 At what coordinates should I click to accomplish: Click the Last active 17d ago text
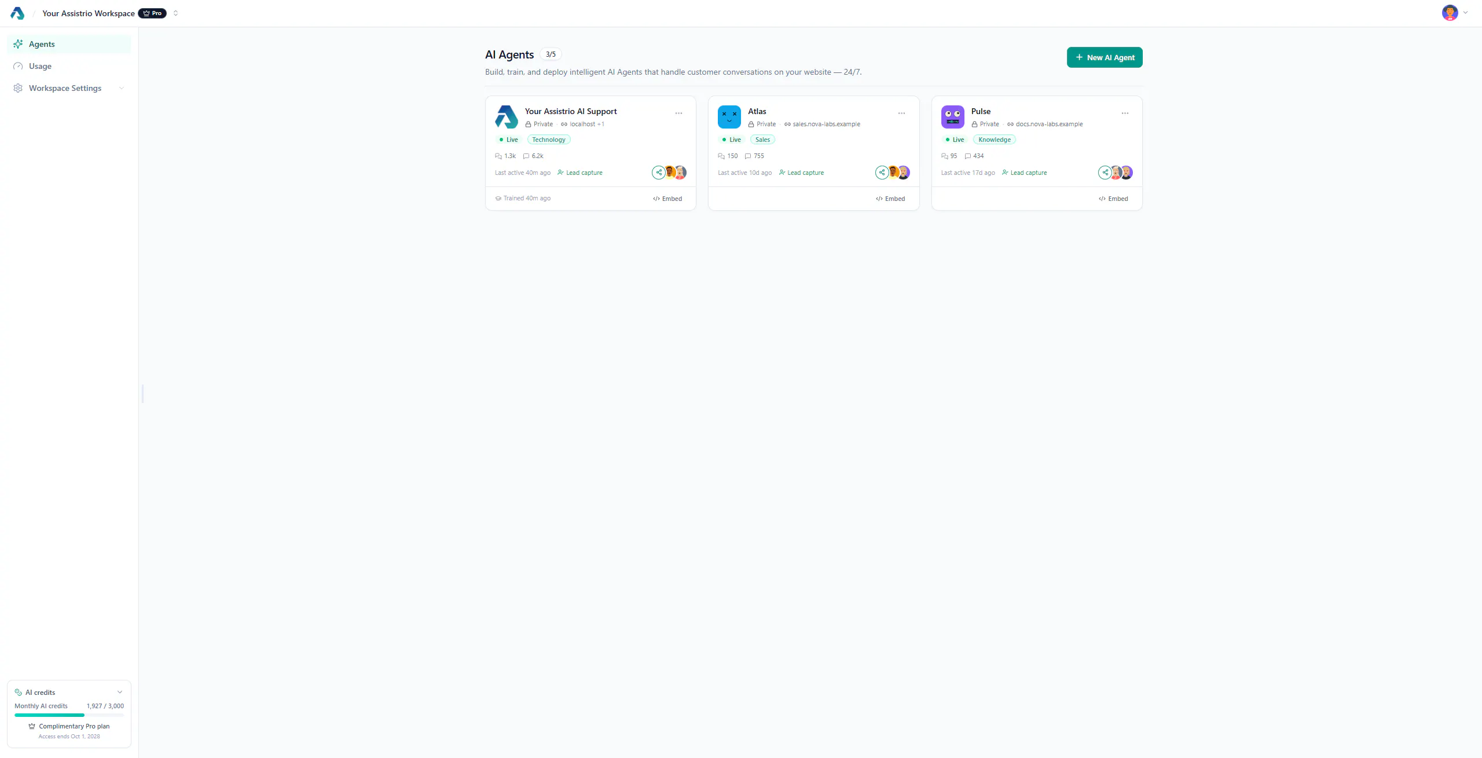pos(968,173)
